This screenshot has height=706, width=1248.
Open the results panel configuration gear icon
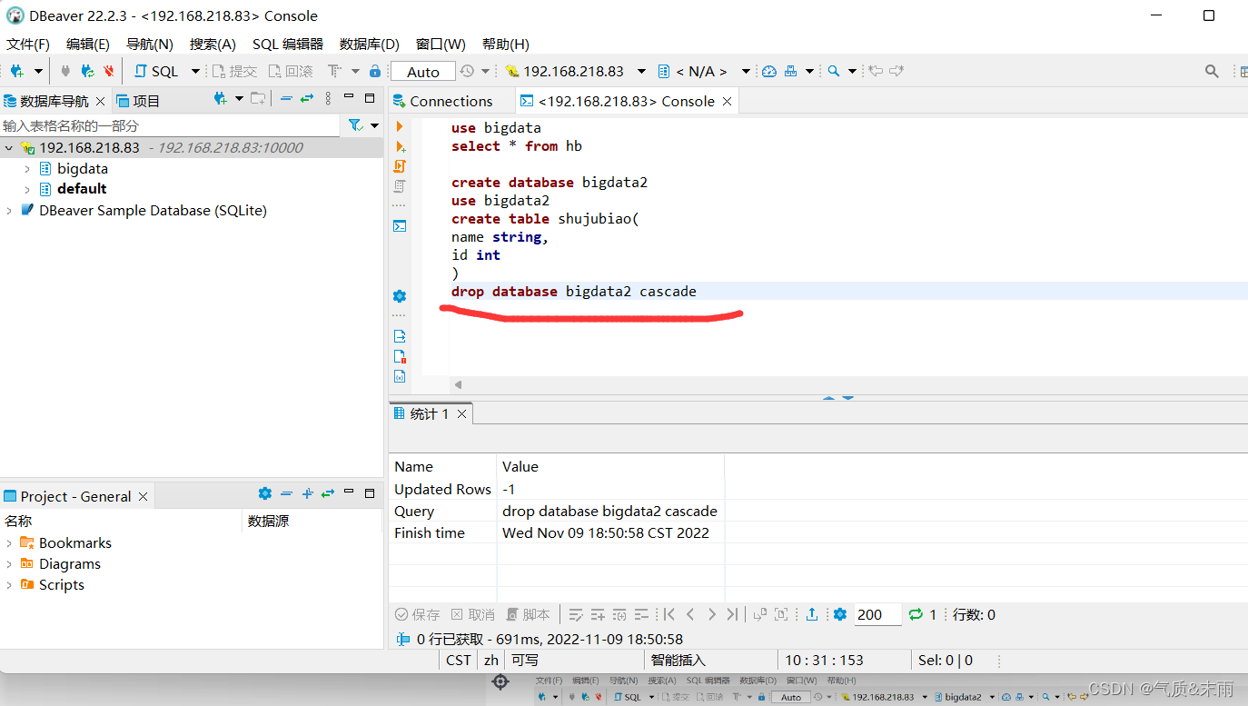pyautogui.click(x=840, y=614)
